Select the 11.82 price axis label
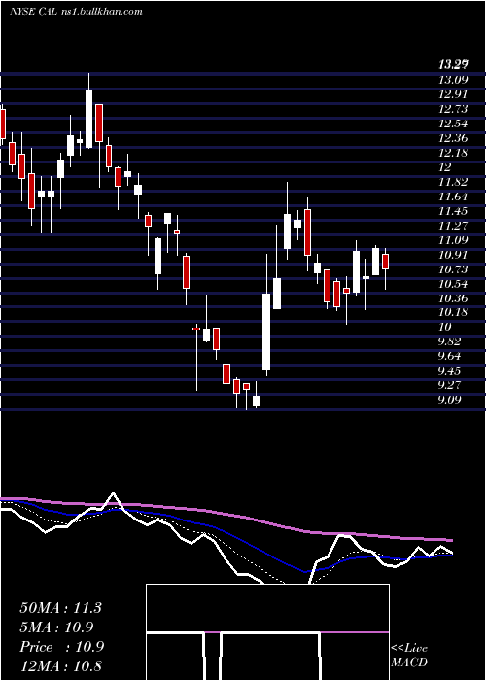 click(453, 182)
